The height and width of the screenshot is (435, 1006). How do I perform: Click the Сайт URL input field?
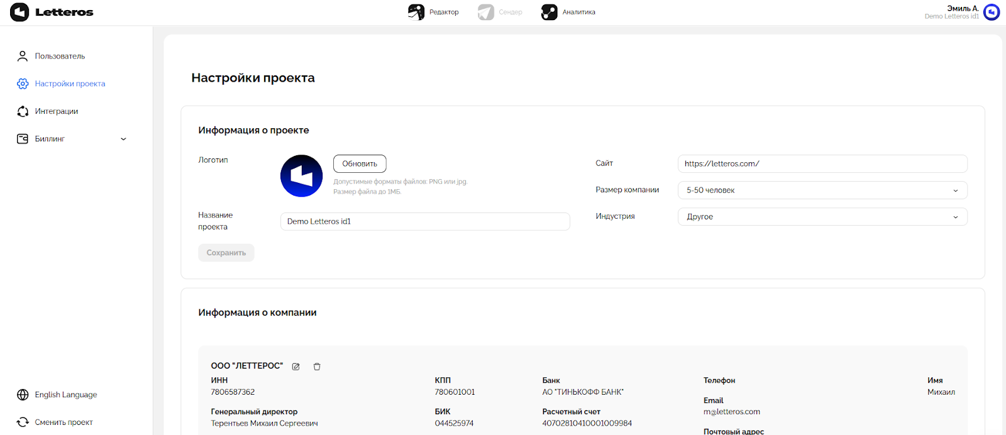[822, 164]
